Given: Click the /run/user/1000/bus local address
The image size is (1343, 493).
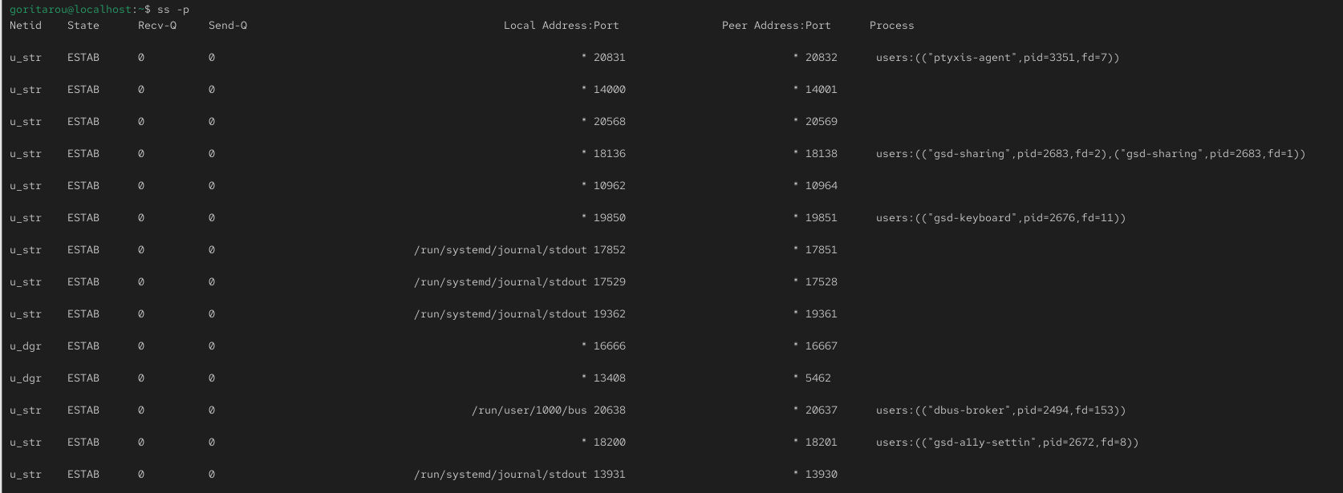Looking at the screenshot, I should coord(529,410).
